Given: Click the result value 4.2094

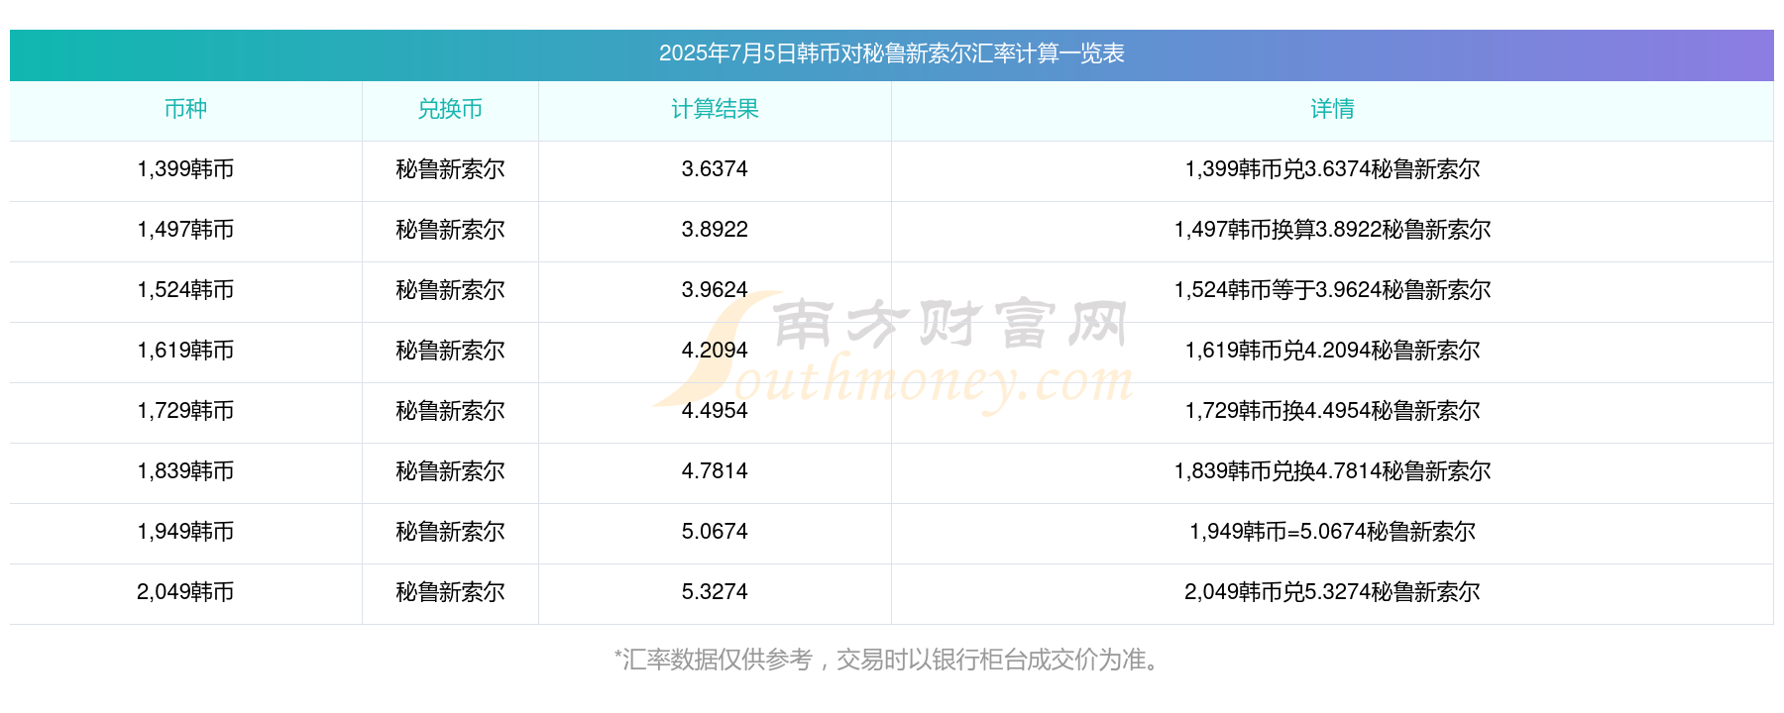Looking at the screenshot, I should [715, 351].
